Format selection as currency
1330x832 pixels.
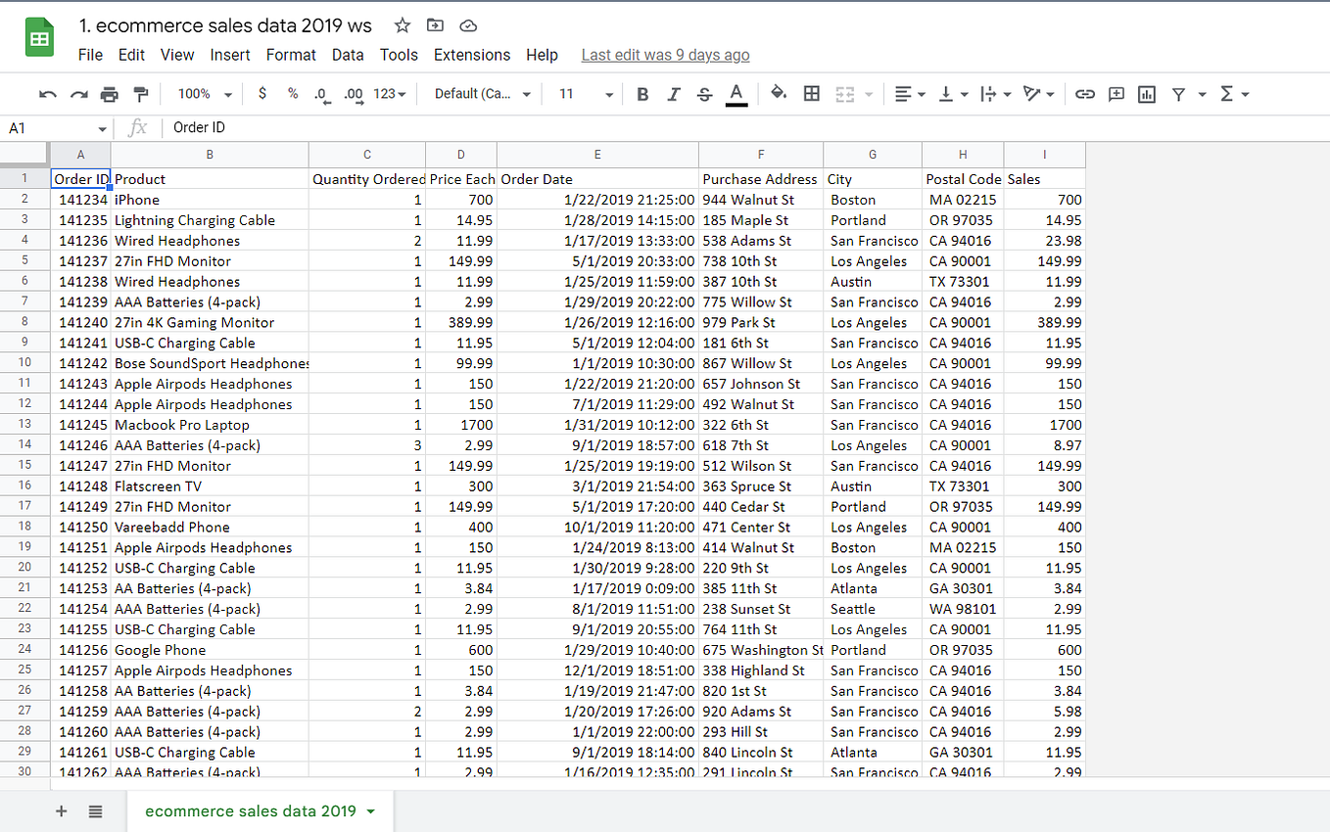point(261,93)
